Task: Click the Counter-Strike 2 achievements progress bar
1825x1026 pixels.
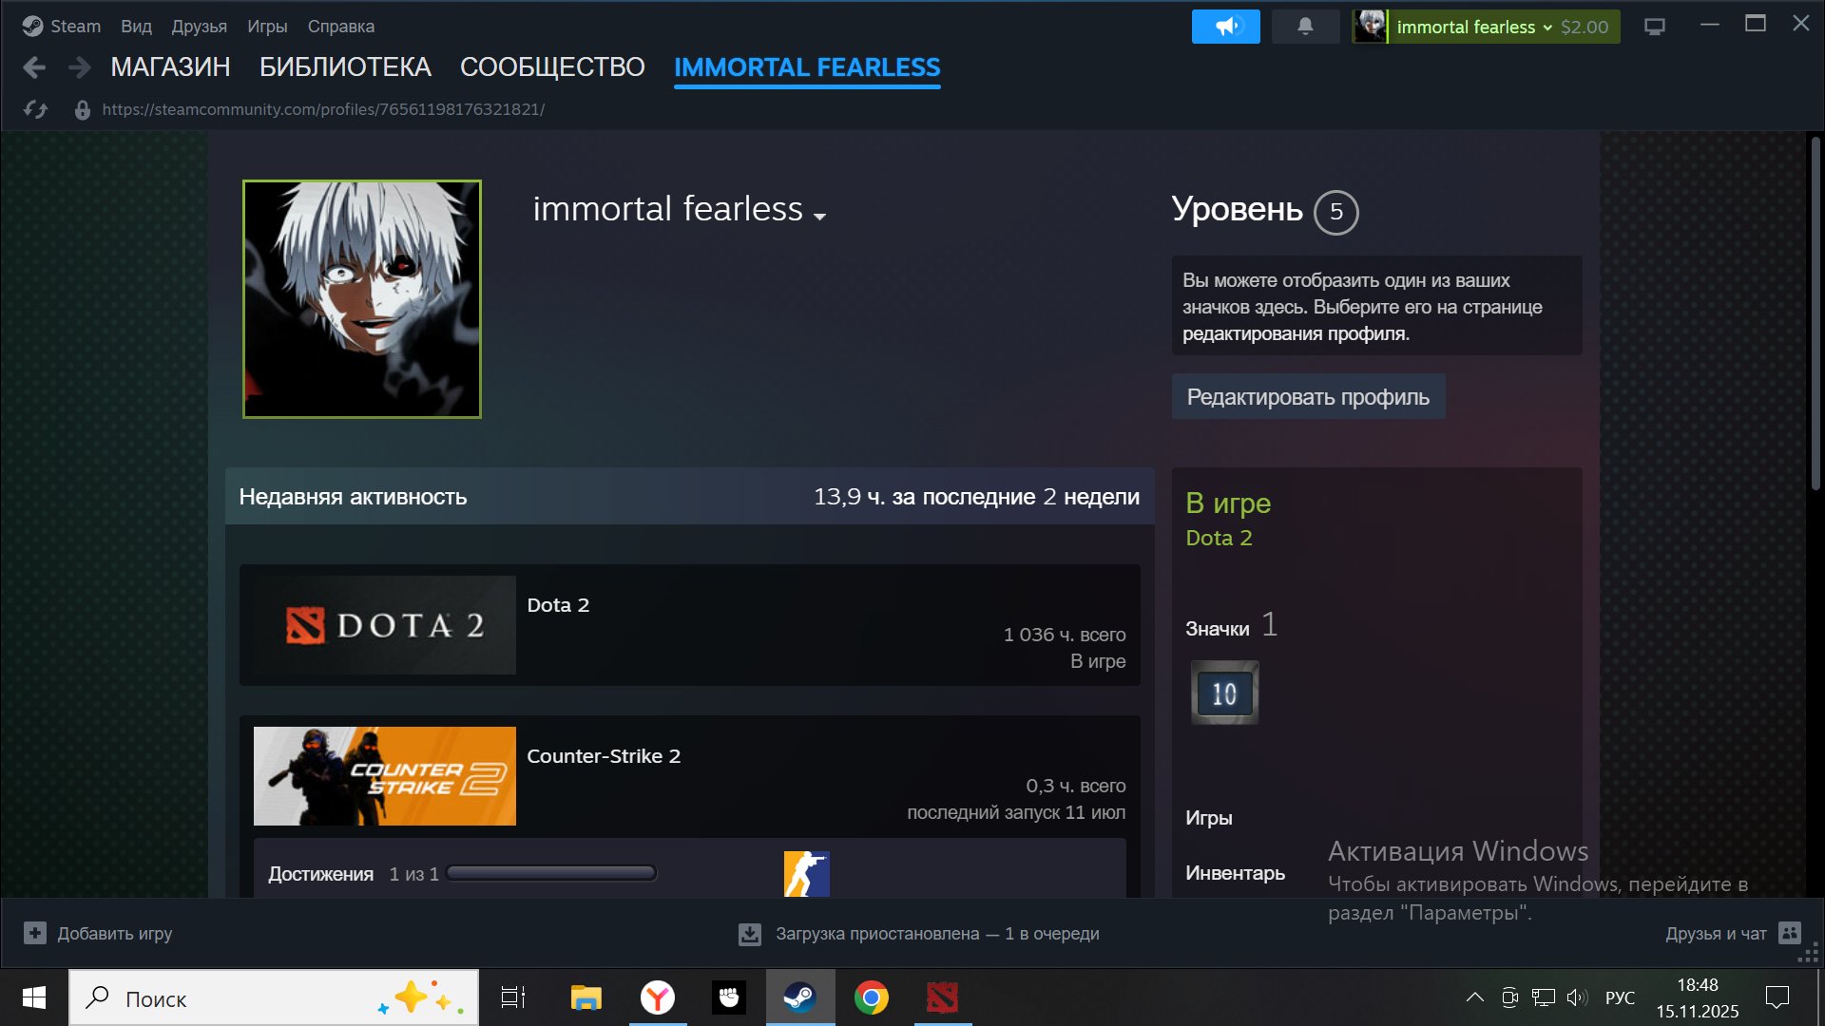Action: (551, 873)
